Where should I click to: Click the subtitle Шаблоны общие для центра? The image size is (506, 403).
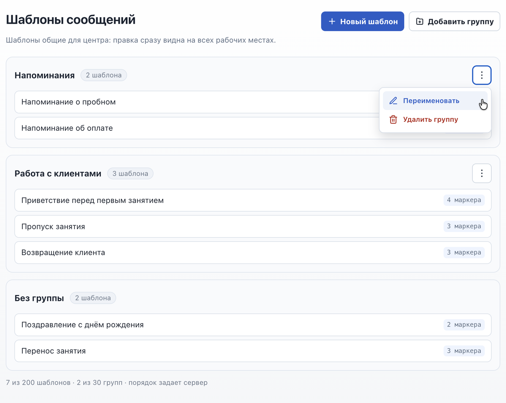point(58,40)
